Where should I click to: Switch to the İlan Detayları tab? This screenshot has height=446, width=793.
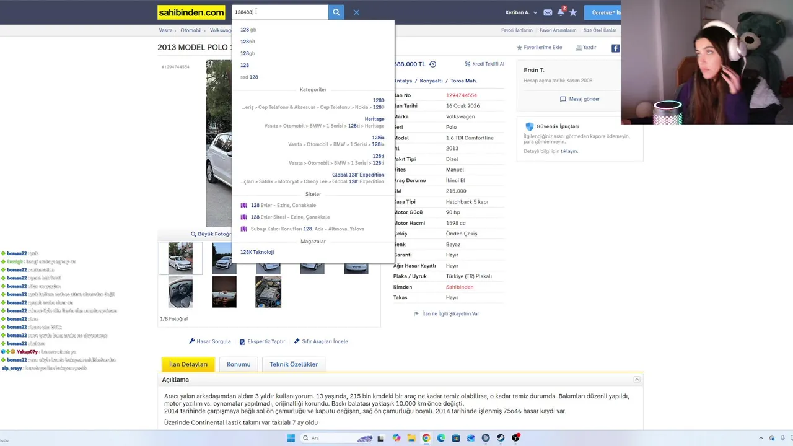(188, 364)
